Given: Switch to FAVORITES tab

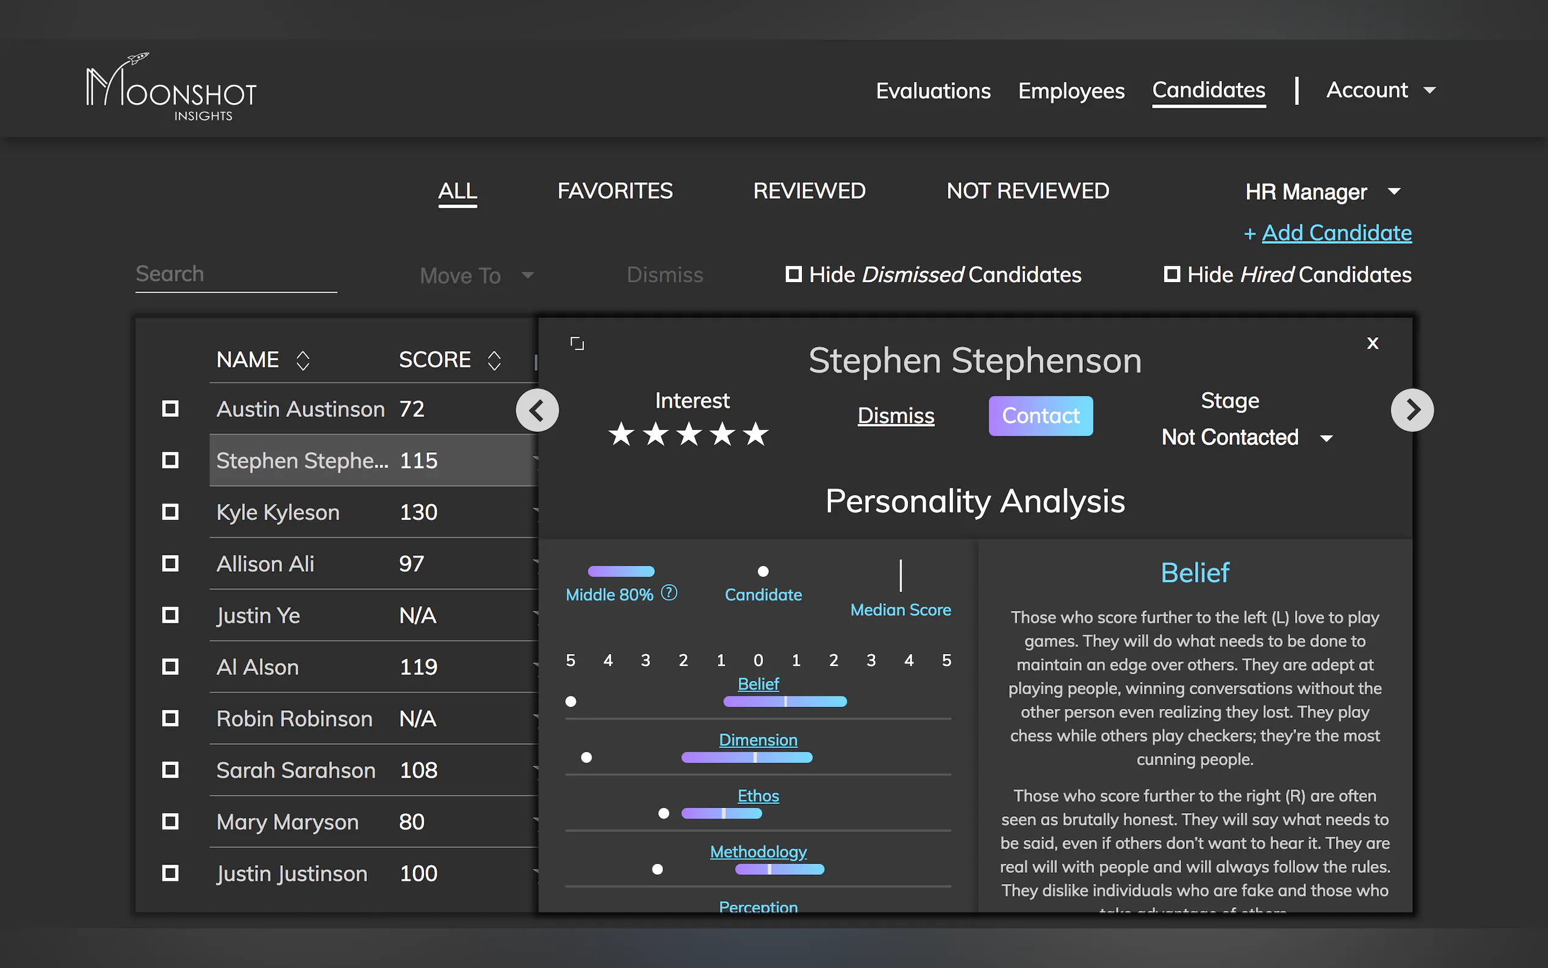Looking at the screenshot, I should (614, 191).
